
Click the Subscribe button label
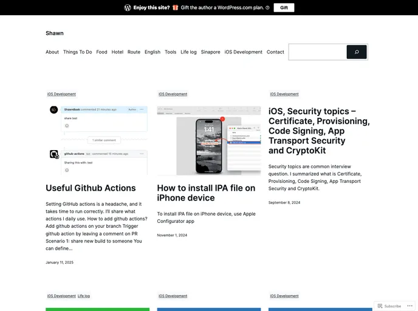click(392, 306)
